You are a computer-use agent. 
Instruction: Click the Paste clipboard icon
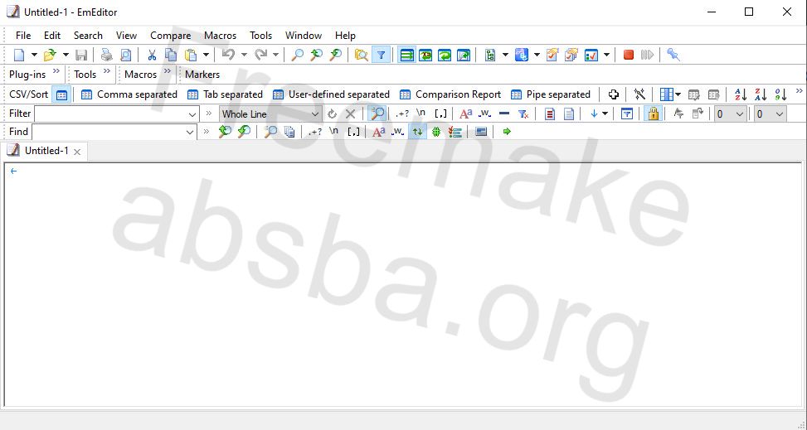pos(191,55)
